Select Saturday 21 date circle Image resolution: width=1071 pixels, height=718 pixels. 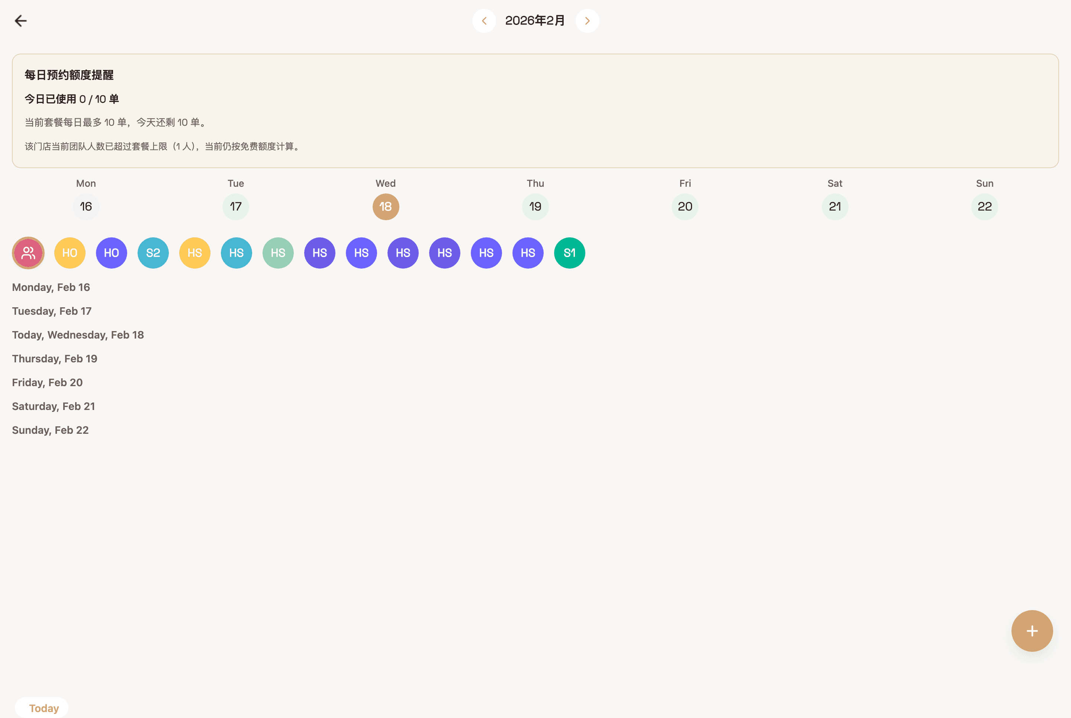(x=835, y=206)
